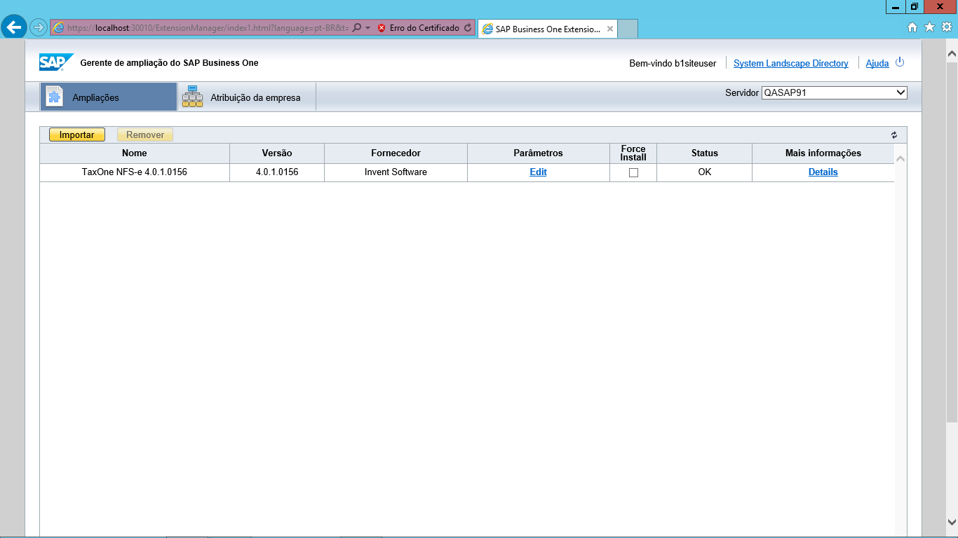This screenshot has height=538, width=958.
Task: Minimize the browser window
Action: (896, 7)
